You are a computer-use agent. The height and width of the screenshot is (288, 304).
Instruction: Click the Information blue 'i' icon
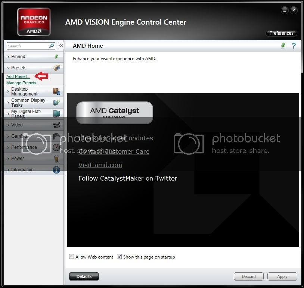tap(56, 170)
